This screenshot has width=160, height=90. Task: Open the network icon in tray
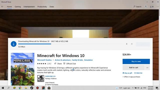click(141, 88)
